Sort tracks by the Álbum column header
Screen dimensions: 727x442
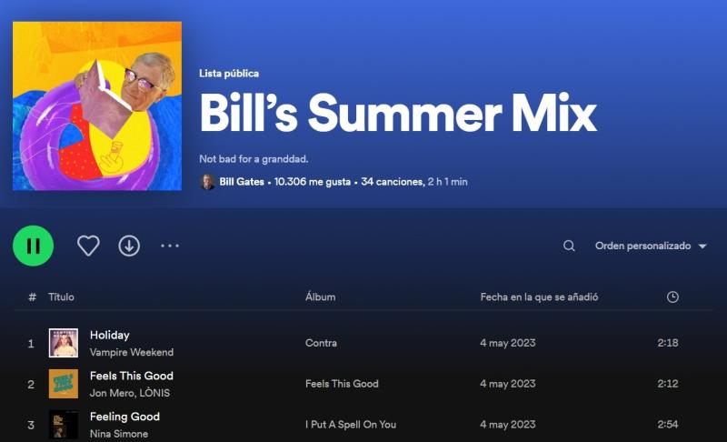click(321, 296)
